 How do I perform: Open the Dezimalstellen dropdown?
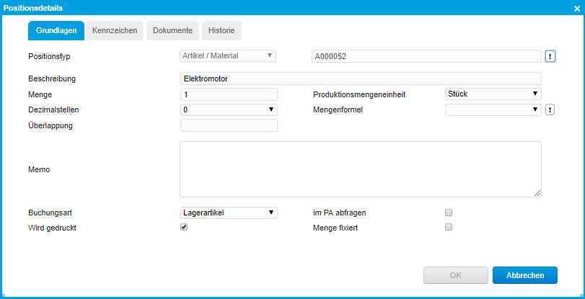pyautogui.click(x=228, y=110)
